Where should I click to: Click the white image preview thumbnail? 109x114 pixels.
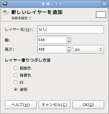101,15
